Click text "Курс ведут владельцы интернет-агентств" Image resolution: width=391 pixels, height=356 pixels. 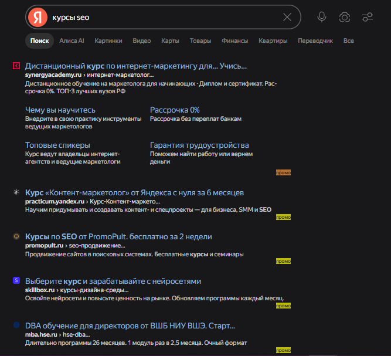73,158
